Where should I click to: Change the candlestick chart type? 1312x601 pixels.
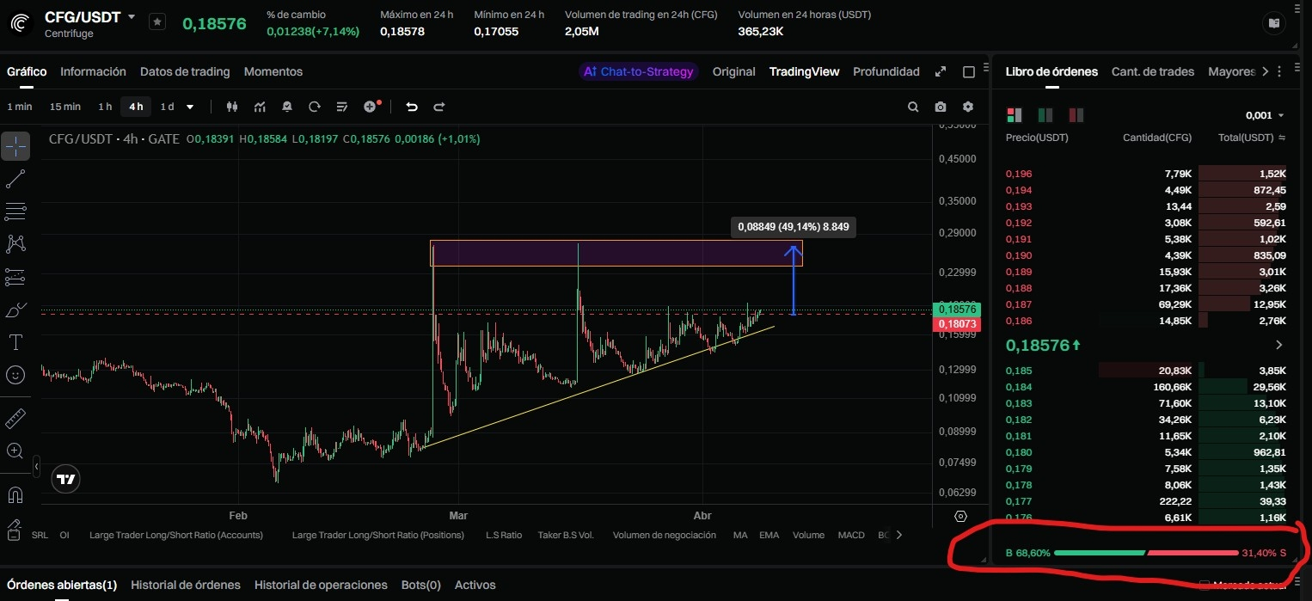[x=231, y=107]
